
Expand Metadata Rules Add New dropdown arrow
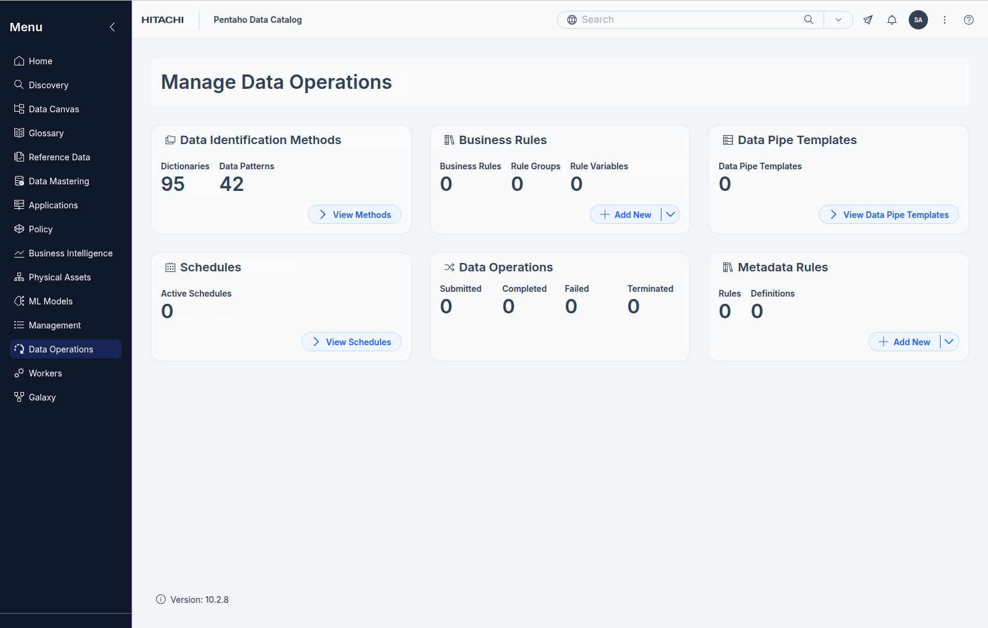[x=949, y=342]
